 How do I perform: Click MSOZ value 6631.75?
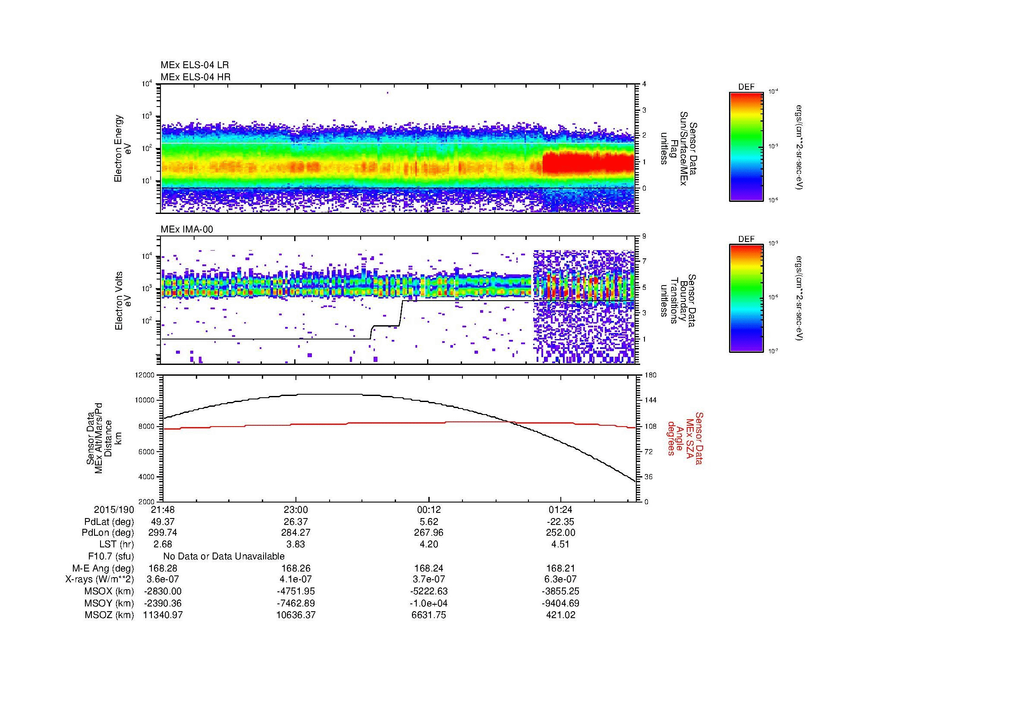coord(428,615)
